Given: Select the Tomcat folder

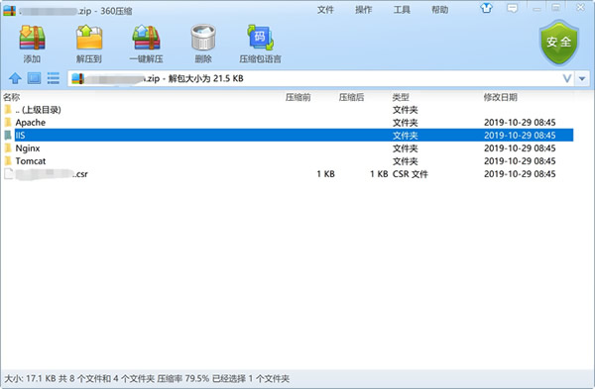Looking at the screenshot, I should (x=289, y=161).
